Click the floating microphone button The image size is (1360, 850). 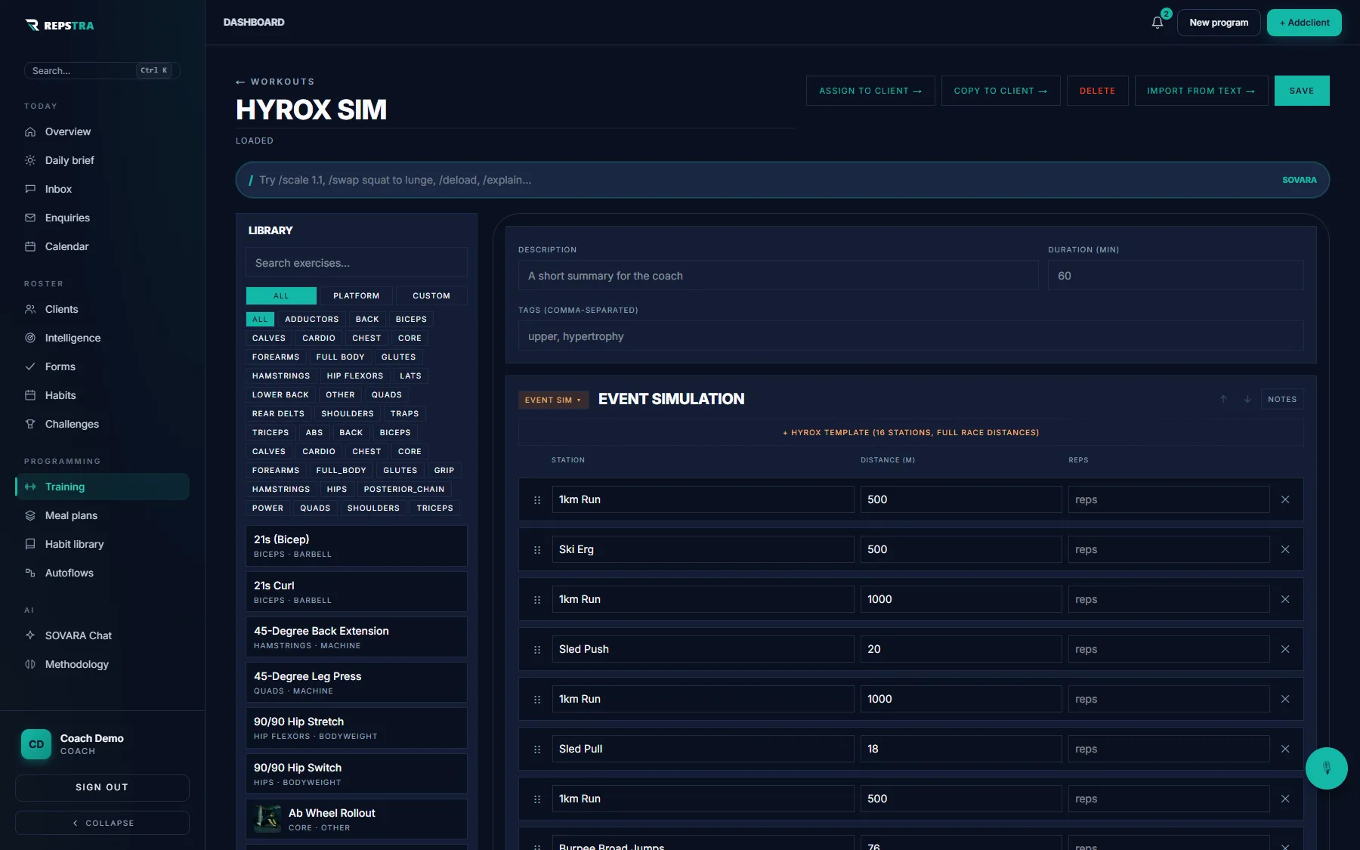point(1326,768)
